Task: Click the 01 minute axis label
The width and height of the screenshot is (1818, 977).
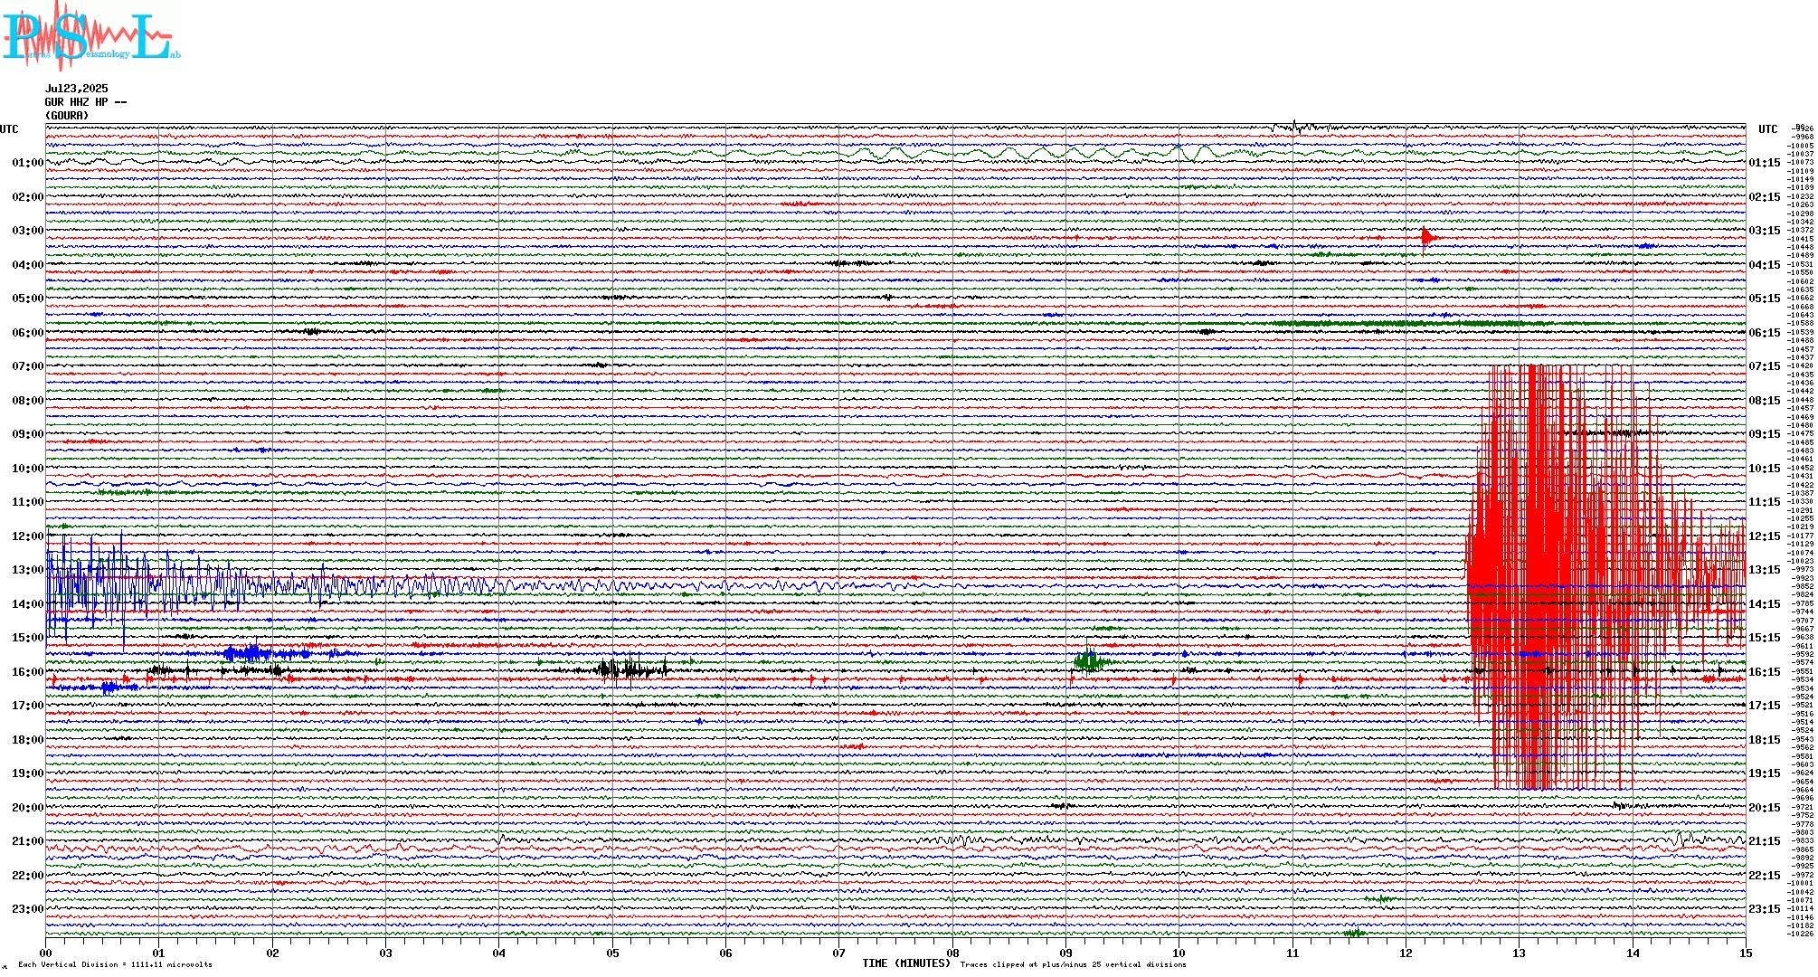Action: pos(159,953)
